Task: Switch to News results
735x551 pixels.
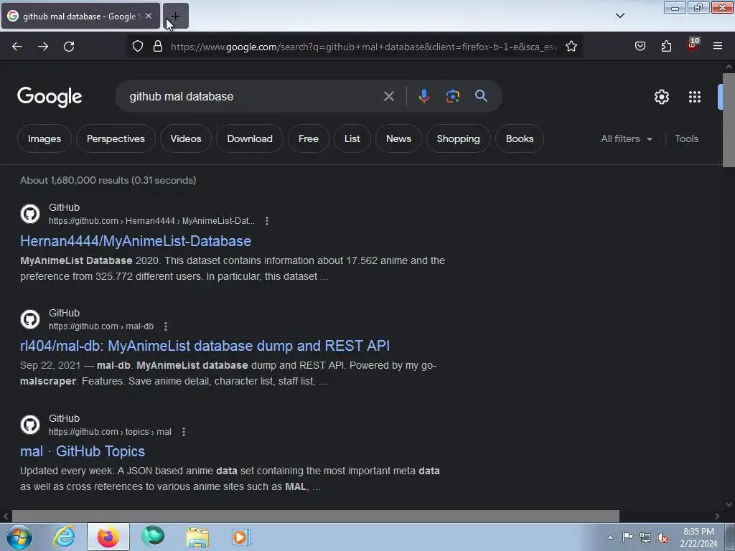Action: coord(399,138)
